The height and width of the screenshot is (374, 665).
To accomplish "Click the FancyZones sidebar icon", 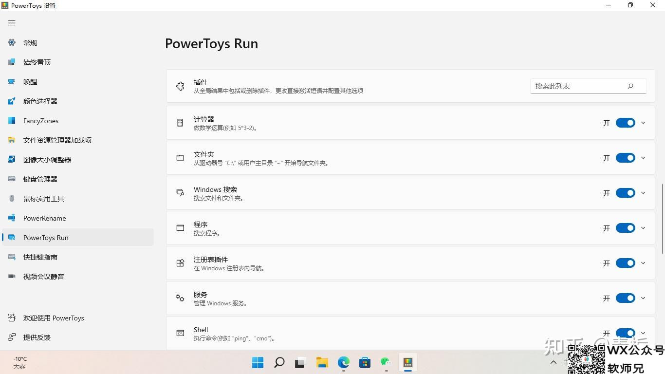I will (x=12, y=121).
